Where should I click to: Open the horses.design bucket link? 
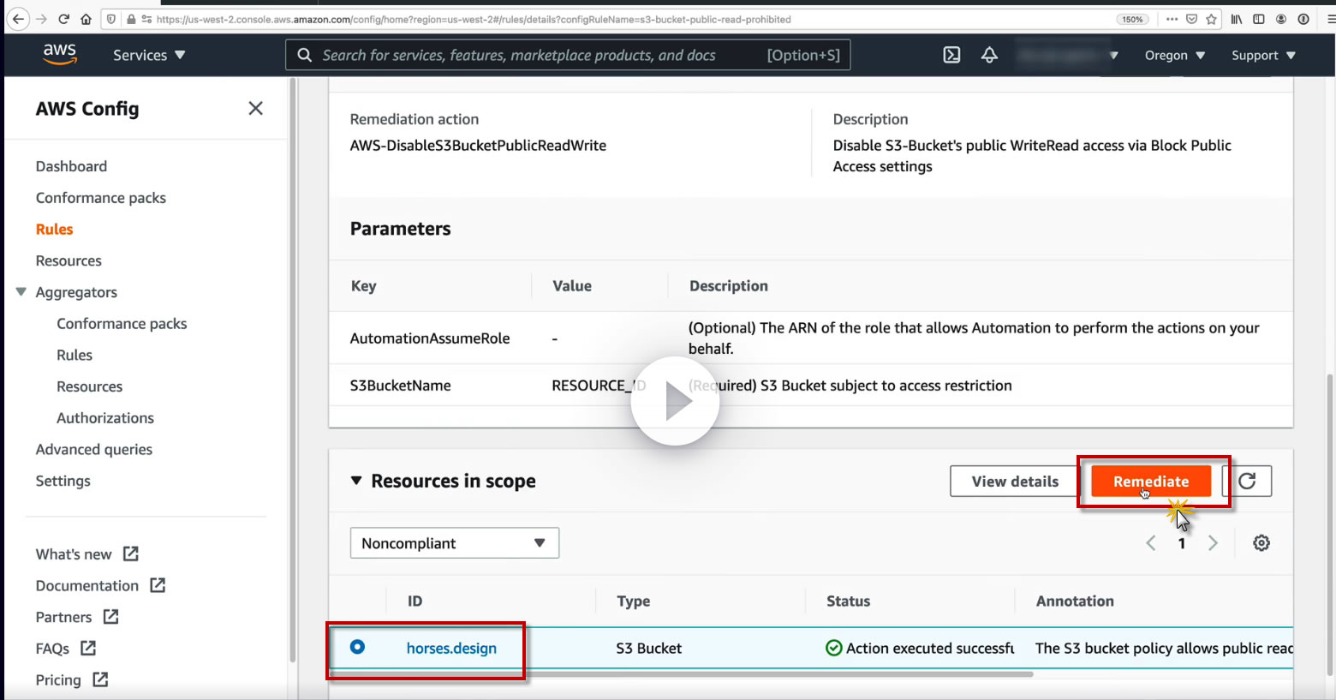click(x=451, y=649)
